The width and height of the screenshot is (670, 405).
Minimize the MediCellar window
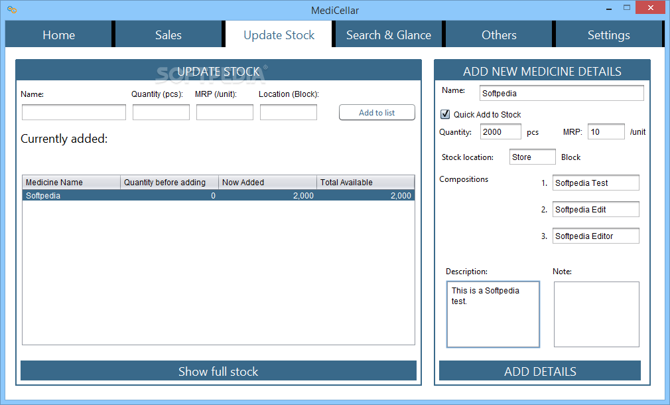point(609,9)
